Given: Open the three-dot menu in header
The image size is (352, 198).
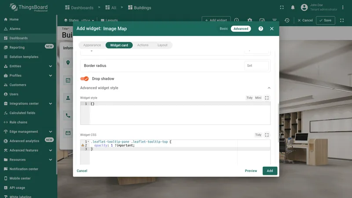Looking at the screenshot, I should 343,7.
